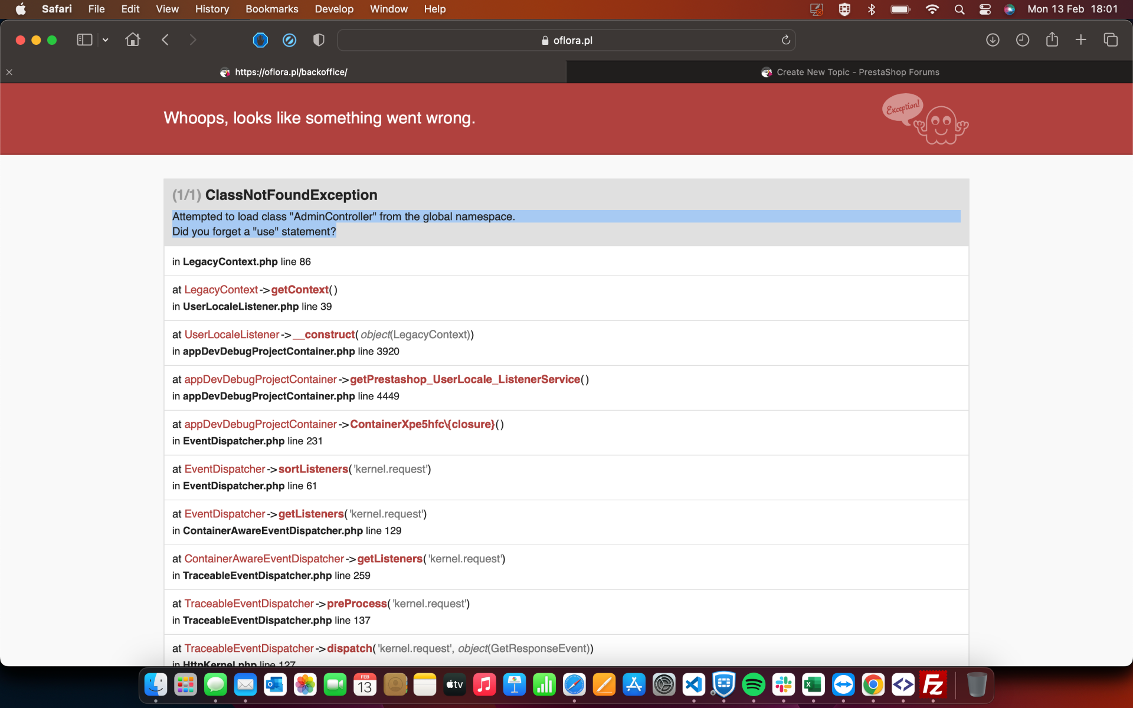Open the Bookmarks menu
Screen dimensions: 1133x708
[x=271, y=9]
